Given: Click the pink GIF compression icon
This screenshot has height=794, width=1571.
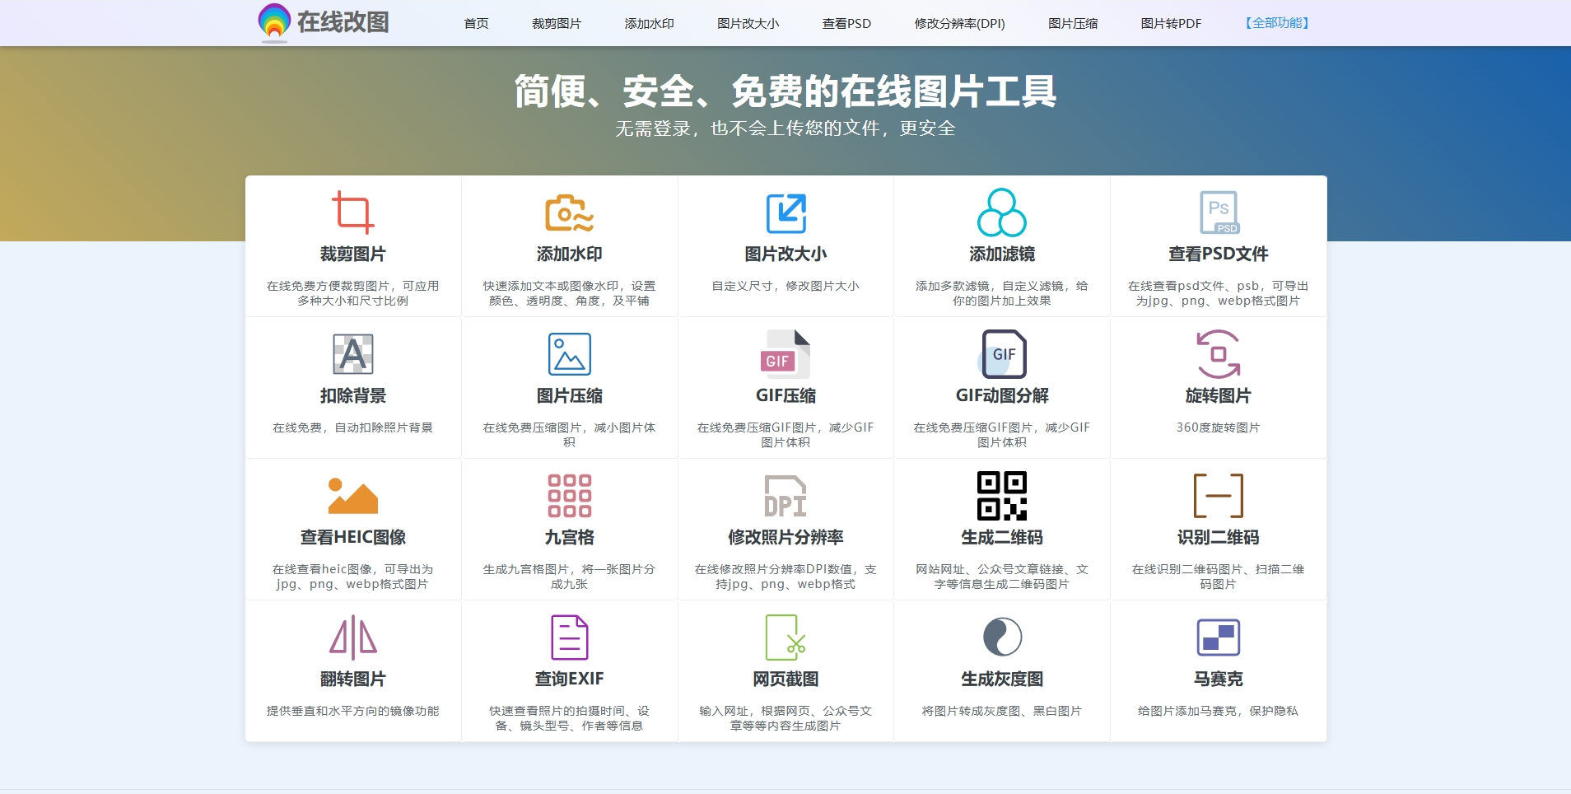Looking at the screenshot, I should [785, 354].
